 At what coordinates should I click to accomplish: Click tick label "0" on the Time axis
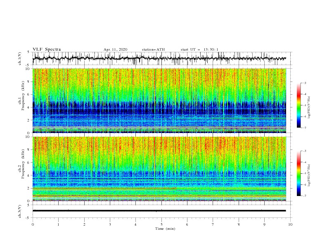point(33,224)
